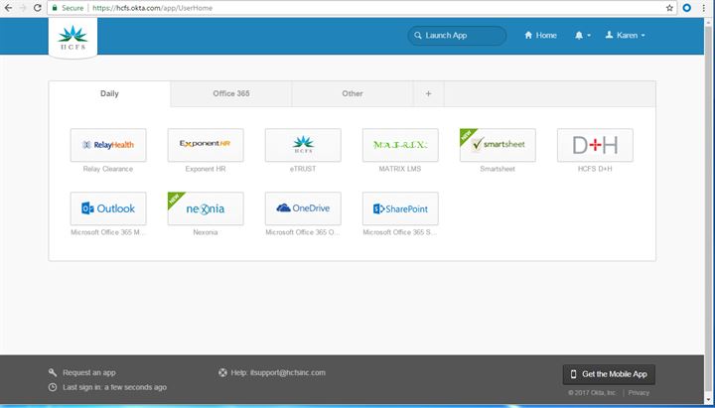Launch MATRIX LMS app
Viewport: 715px width, 408px height.
400,145
